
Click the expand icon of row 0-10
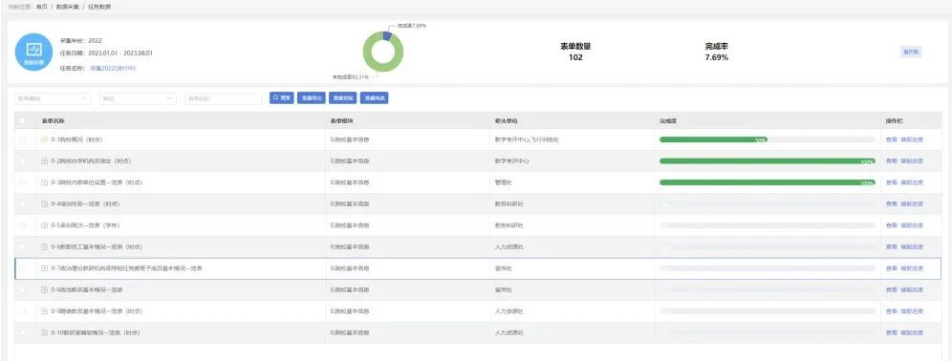44,333
